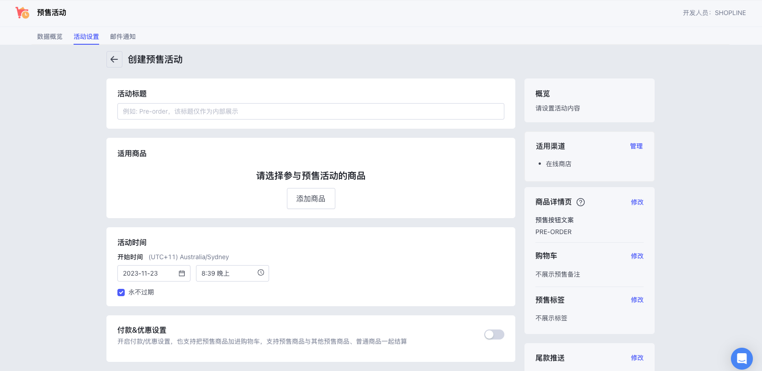Click the 活动标题 input field
762x371 pixels.
point(311,111)
